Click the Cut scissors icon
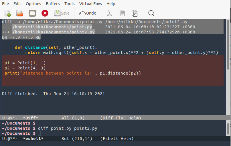This screenshot has height=146, width=231. pos(109,13)
